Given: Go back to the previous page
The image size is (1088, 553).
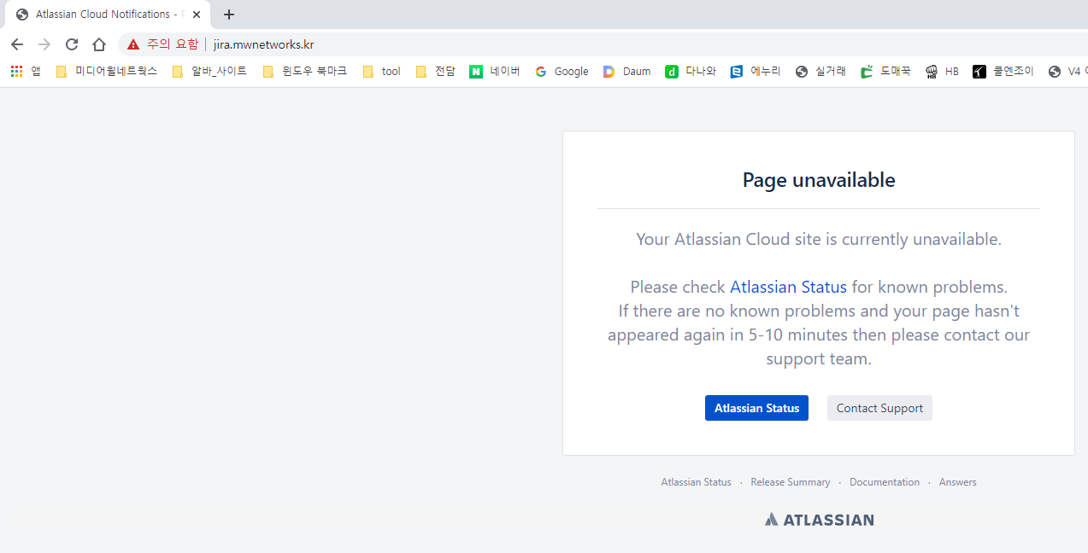Looking at the screenshot, I should [17, 44].
